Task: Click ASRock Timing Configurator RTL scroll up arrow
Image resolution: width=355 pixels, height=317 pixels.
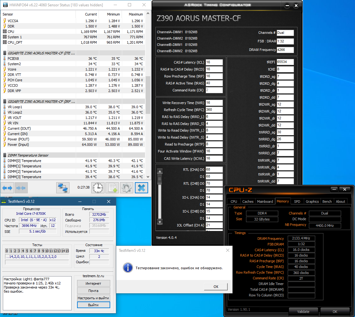Action: (160, 171)
